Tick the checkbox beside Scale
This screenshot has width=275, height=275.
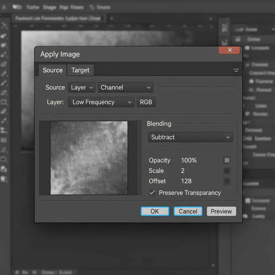point(227,171)
